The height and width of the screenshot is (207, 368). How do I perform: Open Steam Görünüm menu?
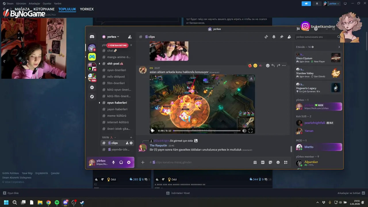21,3
